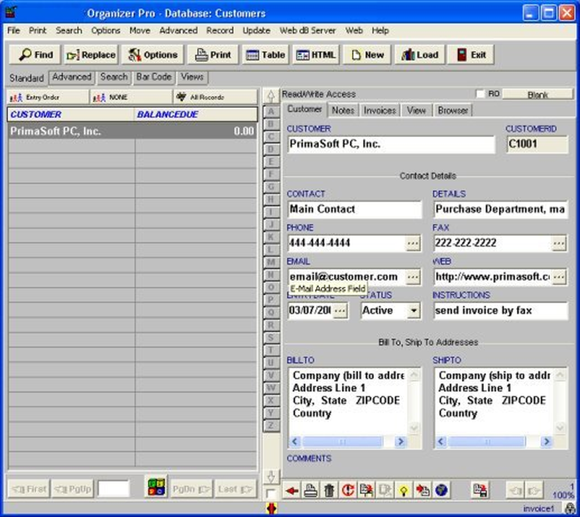Image resolution: width=580 pixels, height=517 pixels.
Task: Click the Blank button
Action: point(538,95)
